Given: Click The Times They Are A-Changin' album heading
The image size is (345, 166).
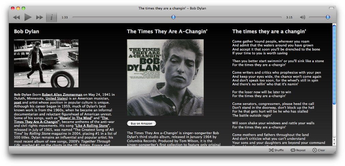Looking at the screenshot, I should [167, 32].
